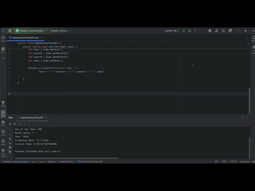Click DateandTime breadcrumb
The width and height of the screenshot is (255, 191).
[67, 162]
